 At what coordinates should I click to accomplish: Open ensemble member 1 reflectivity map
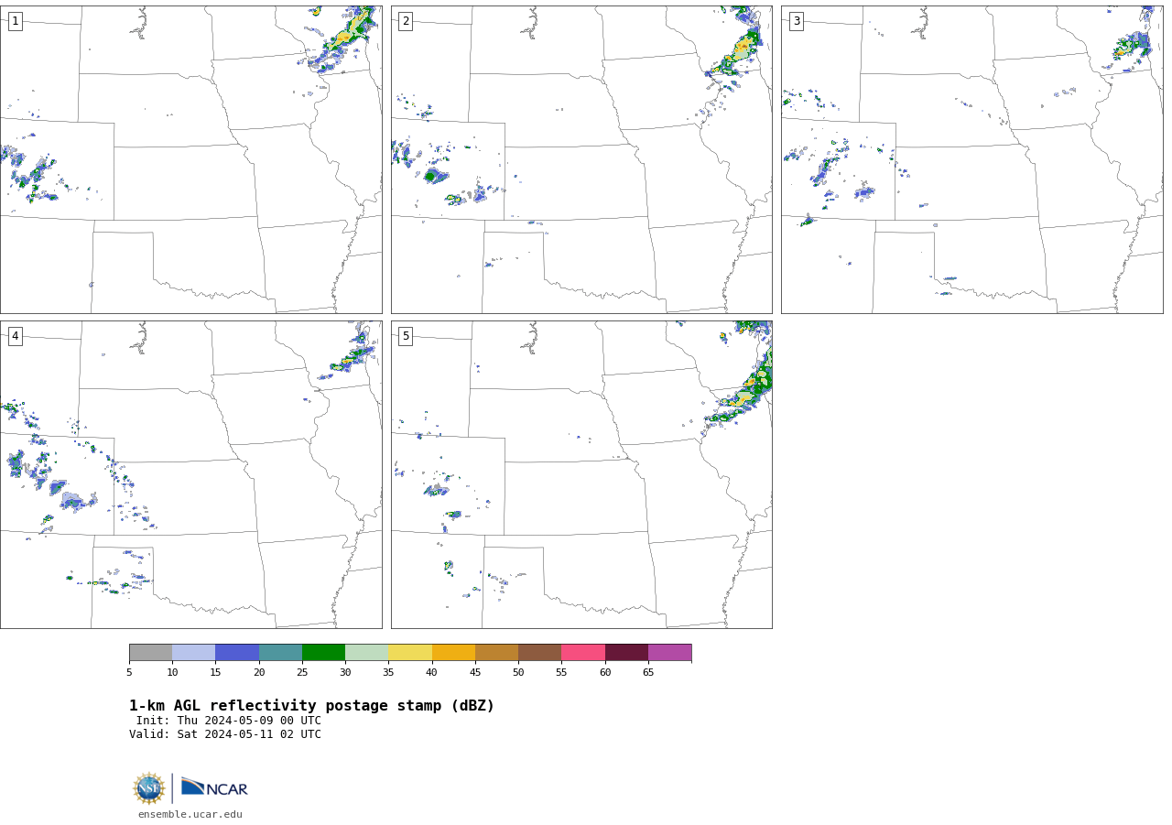pos(191,159)
